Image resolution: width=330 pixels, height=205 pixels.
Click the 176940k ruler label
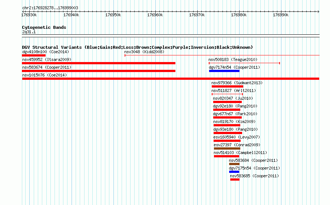pos(71,15)
